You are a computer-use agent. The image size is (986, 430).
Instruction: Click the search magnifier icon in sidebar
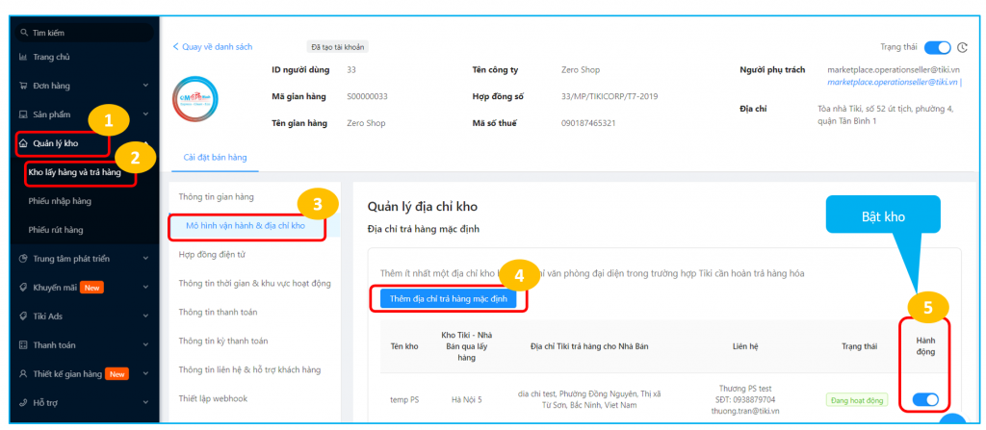point(23,33)
